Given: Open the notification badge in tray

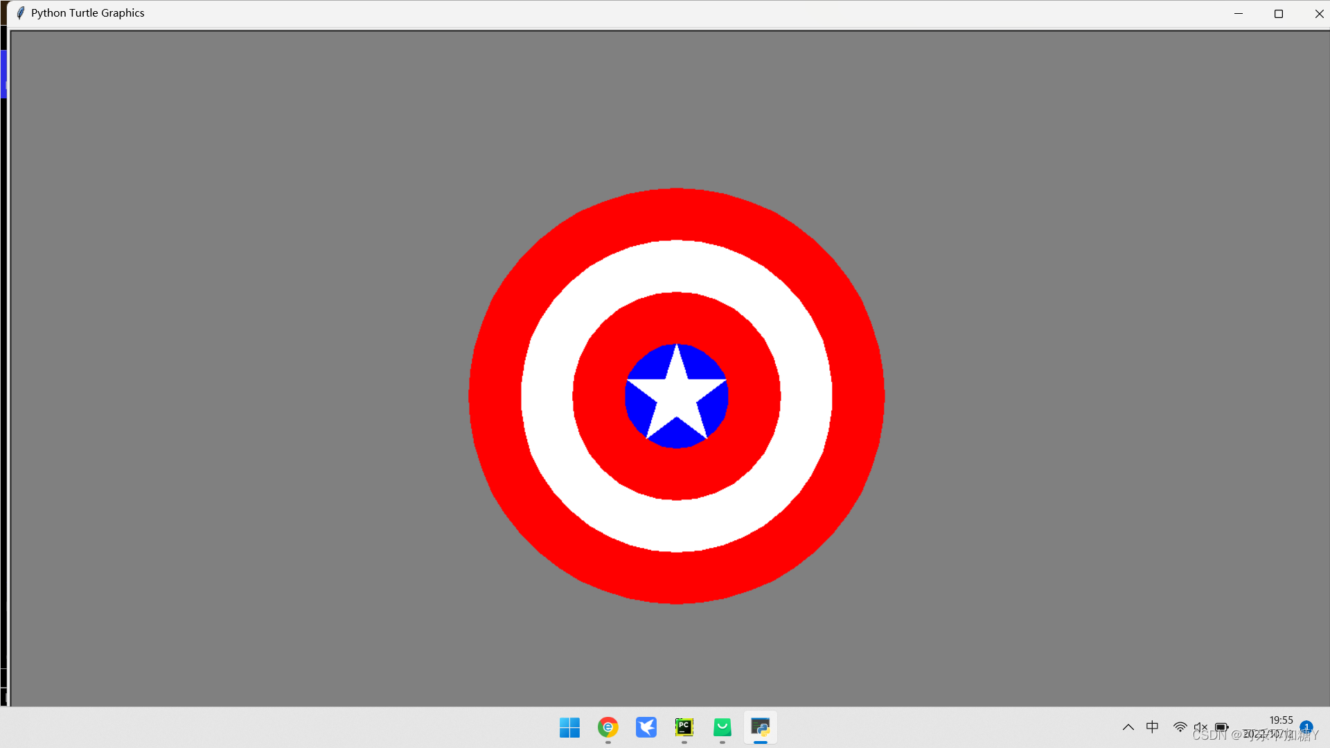Looking at the screenshot, I should coord(1306,727).
